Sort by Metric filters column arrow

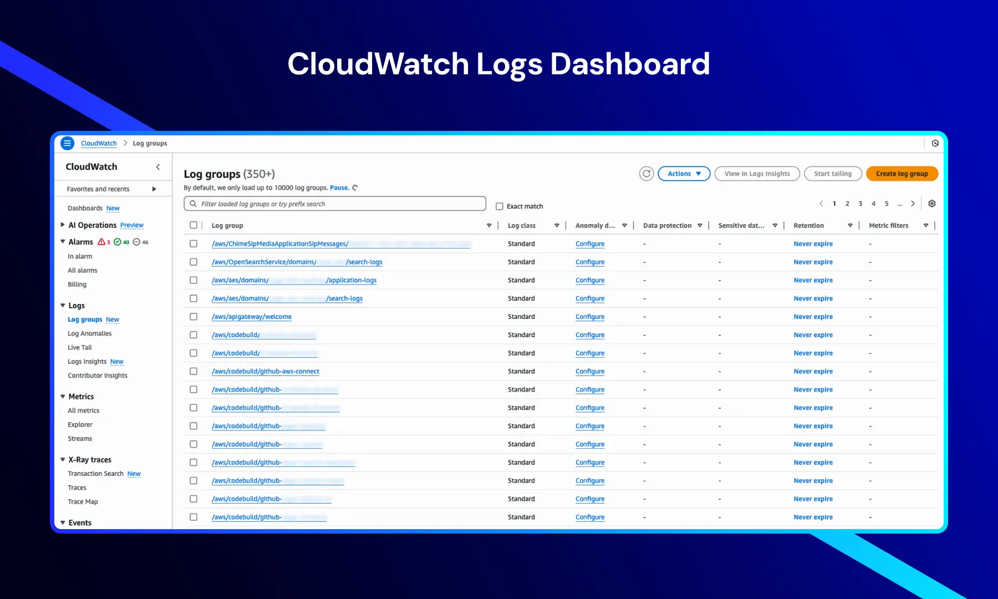925,226
